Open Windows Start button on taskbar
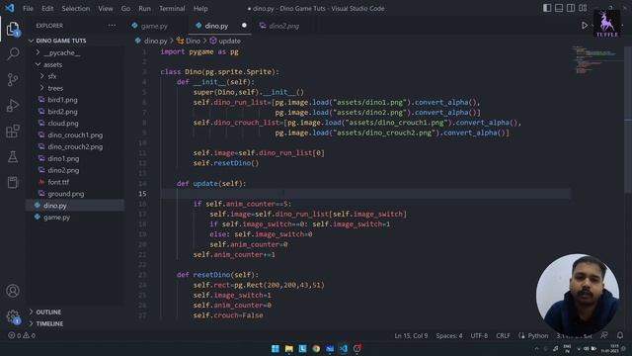Image resolution: width=632 pixels, height=356 pixels. (276, 348)
